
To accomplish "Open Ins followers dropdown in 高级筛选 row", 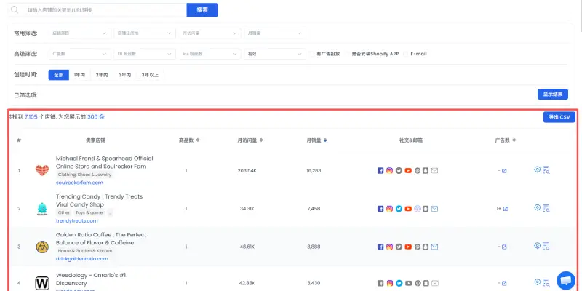I will [210, 54].
